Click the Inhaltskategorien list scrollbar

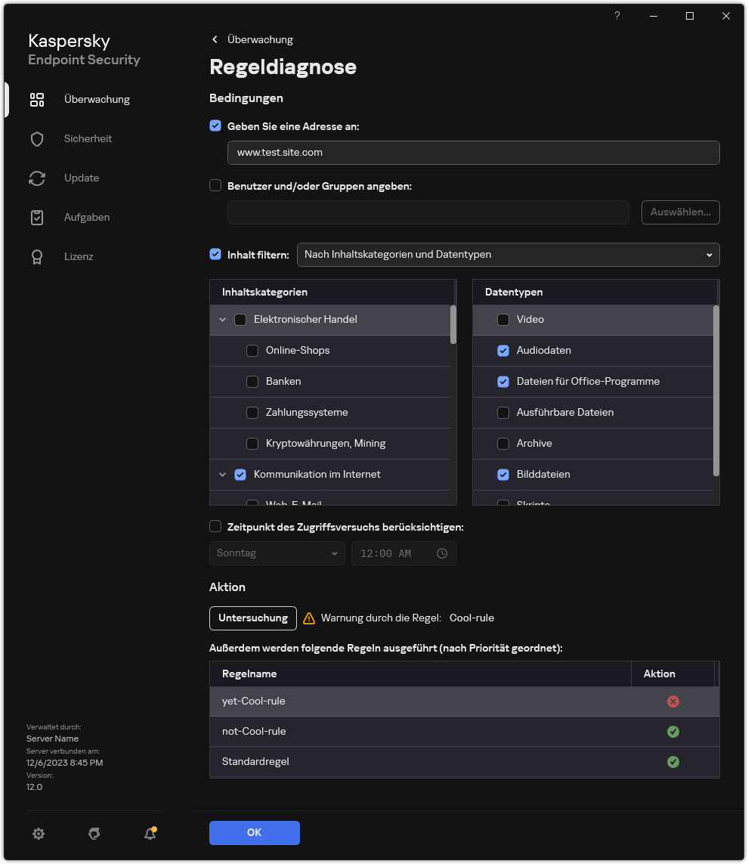(453, 325)
